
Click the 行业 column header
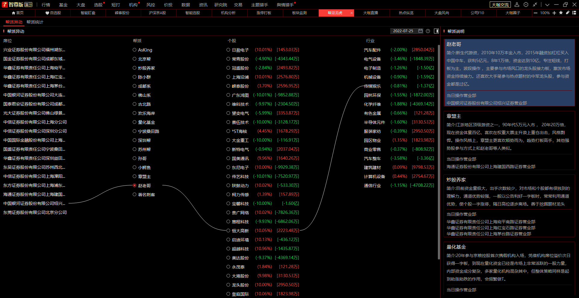pyautogui.click(x=370, y=41)
